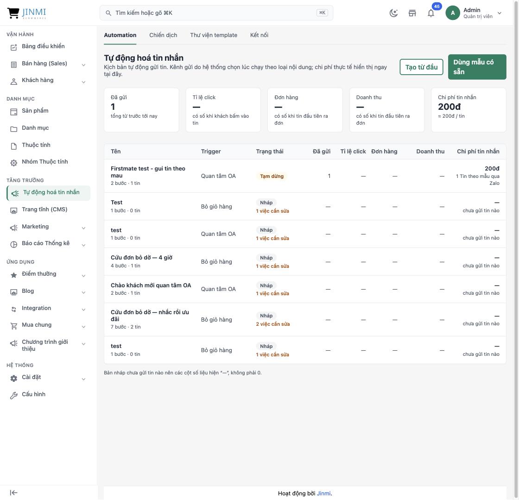This screenshot has height=500, width=519.
Task: Expand the Bán hàng (Sales) submenu chevron
Action: click(x=84, y=65)
